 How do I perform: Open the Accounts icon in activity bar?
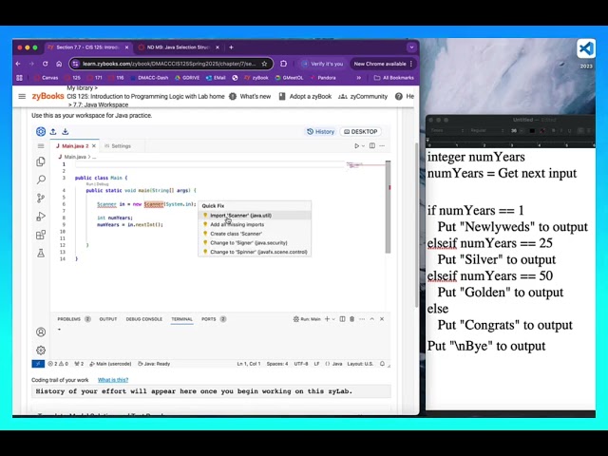pos(41,332)
